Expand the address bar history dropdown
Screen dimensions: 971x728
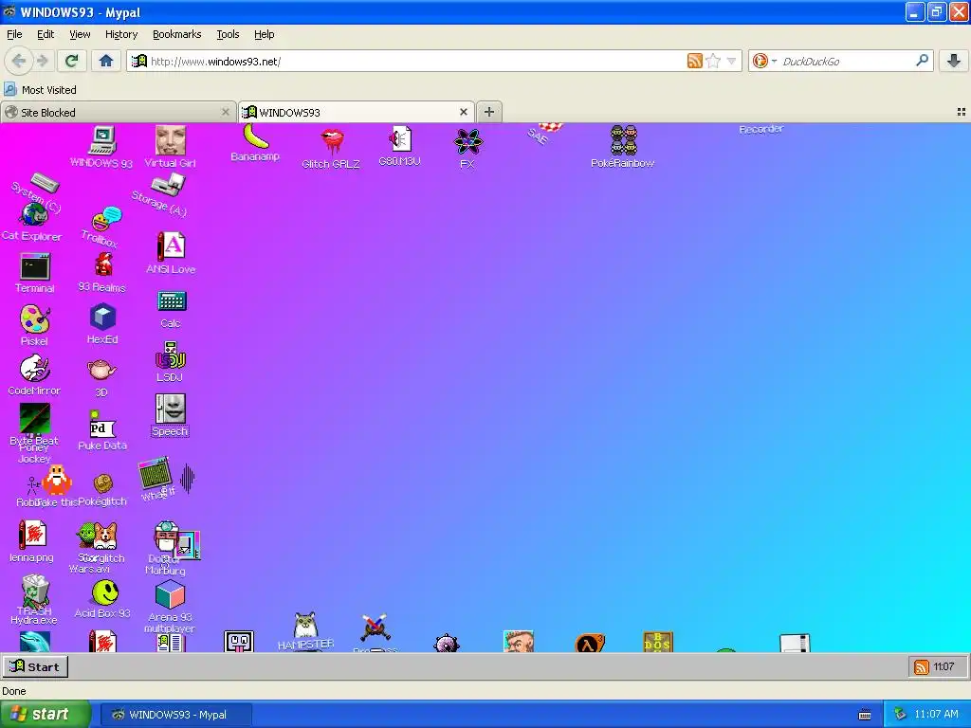(731, 61)
